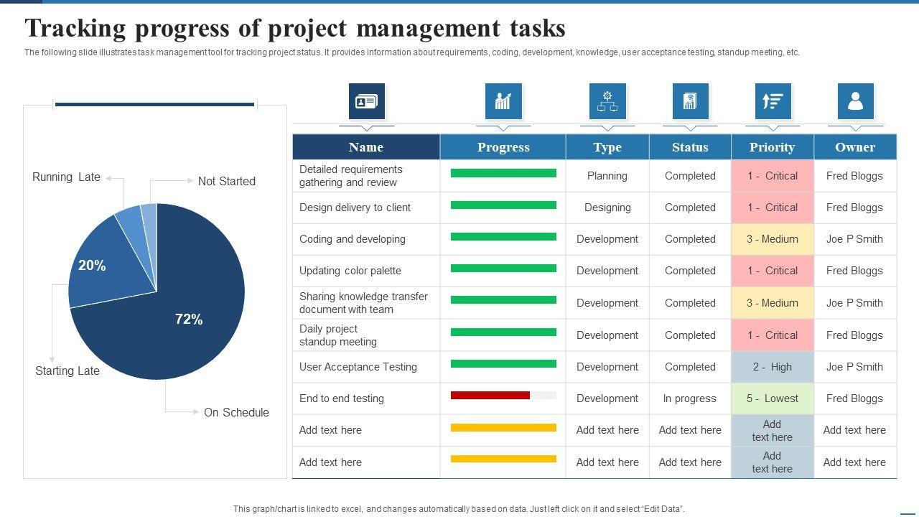The image size is (919, 517).
Task: Click the person icon above Owner
Action: click(855, 101)
